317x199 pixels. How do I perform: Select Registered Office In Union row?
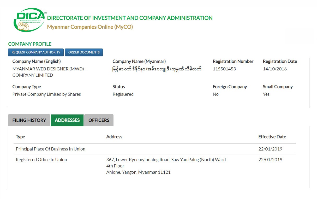155,166
